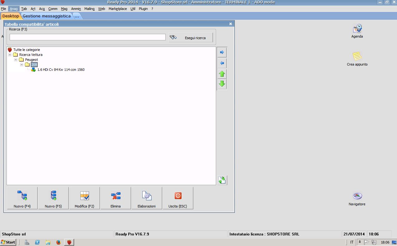Click the refresh icon beside the tree
This screenshot has width=397, height=246.
[222, 180]
